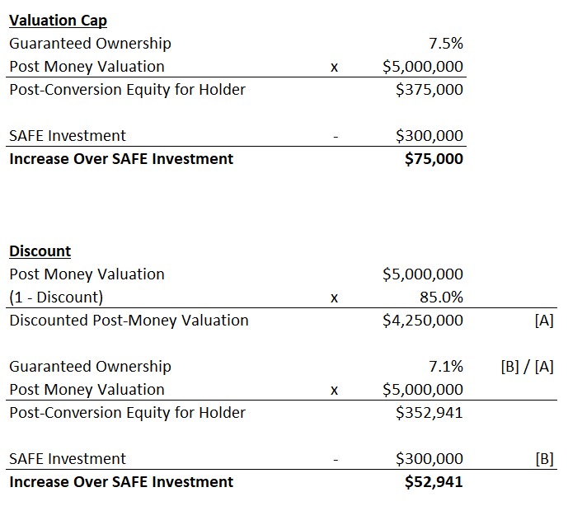Click the Post-Conversion Equity label under Valuation Cap
568x506 pixels.
127,90
